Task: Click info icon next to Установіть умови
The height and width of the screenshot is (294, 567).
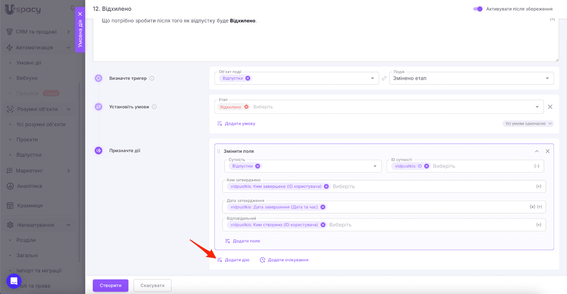Action: point(154,107)
